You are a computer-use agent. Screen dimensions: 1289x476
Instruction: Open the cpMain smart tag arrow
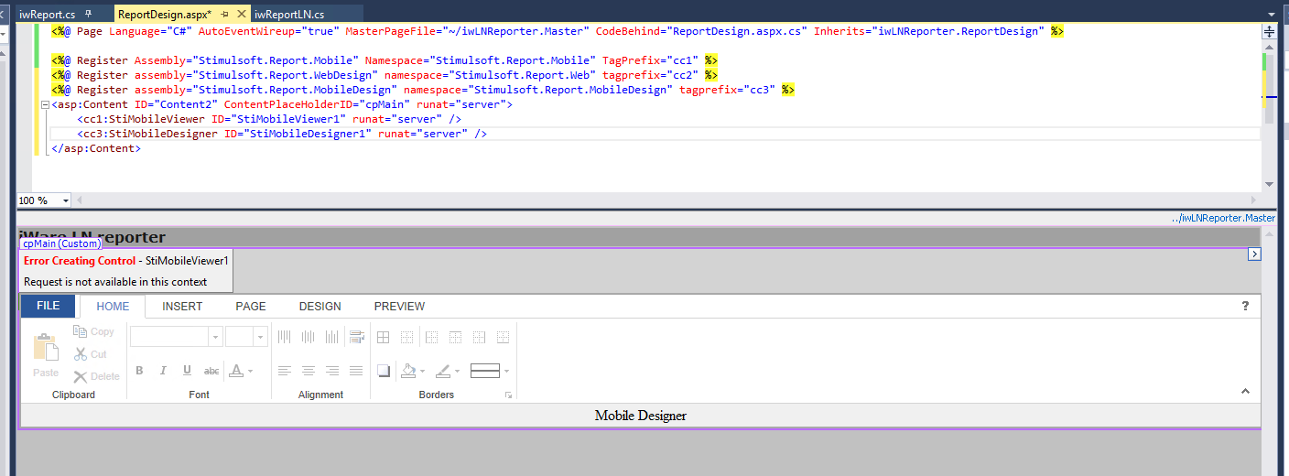pos(1255,254)
